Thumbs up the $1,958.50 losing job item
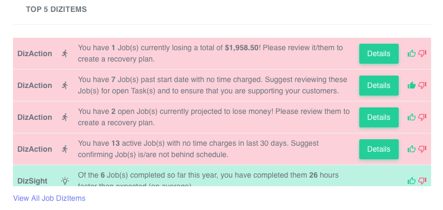 tap(412, 53)
